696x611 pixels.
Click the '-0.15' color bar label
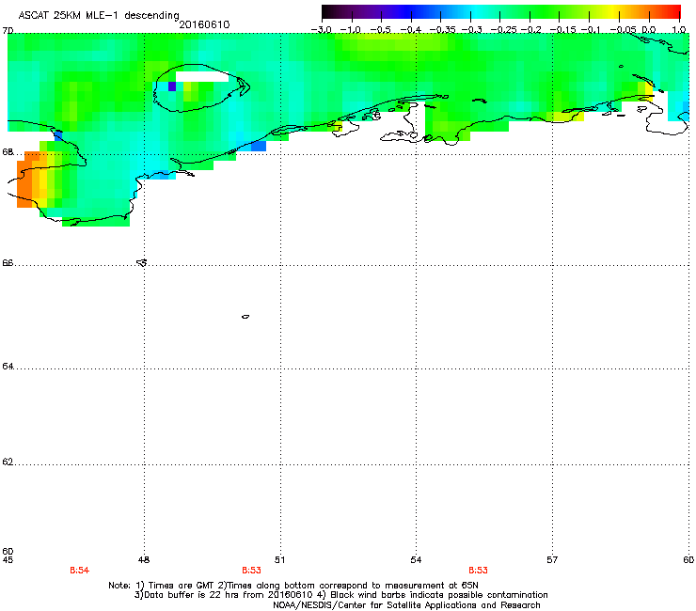coord(563,30)
